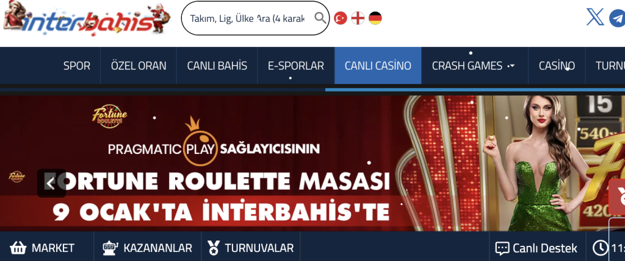Open the SPOR menu item
625x261 pixels.
77,66
